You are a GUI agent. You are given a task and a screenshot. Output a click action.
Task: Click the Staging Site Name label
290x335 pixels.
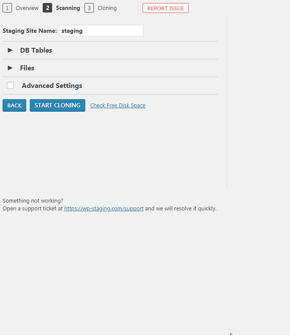coord(30,31)
